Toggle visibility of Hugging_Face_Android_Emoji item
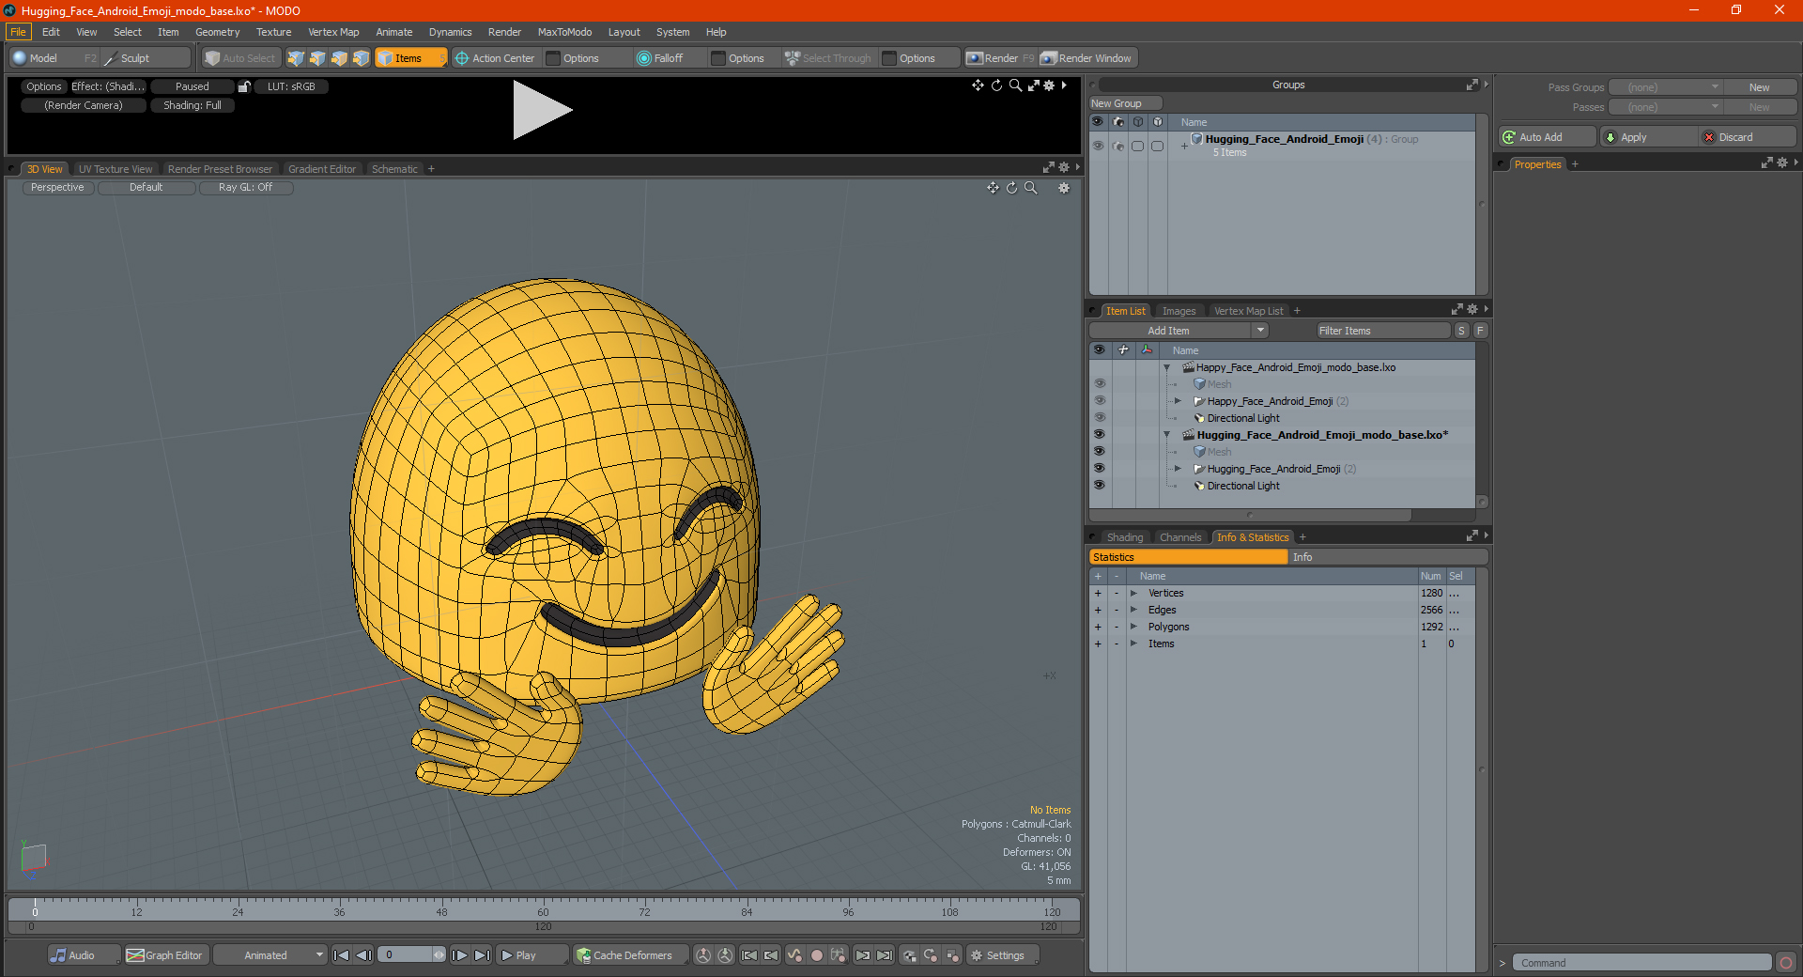The image size is (1803, 977). [1099, 469]
